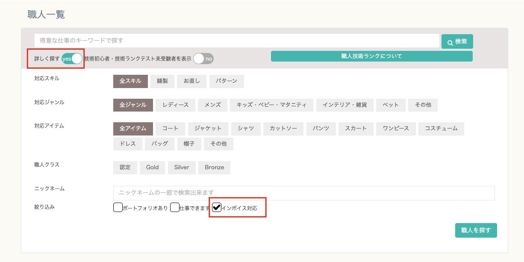
Task: Pick パンツ item filter
Action: [321, 128]
